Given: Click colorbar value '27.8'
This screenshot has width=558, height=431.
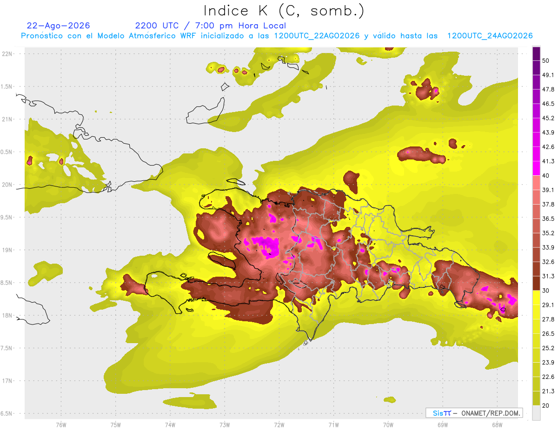Looking at the screenshot, I should click(x=548, y=319).
